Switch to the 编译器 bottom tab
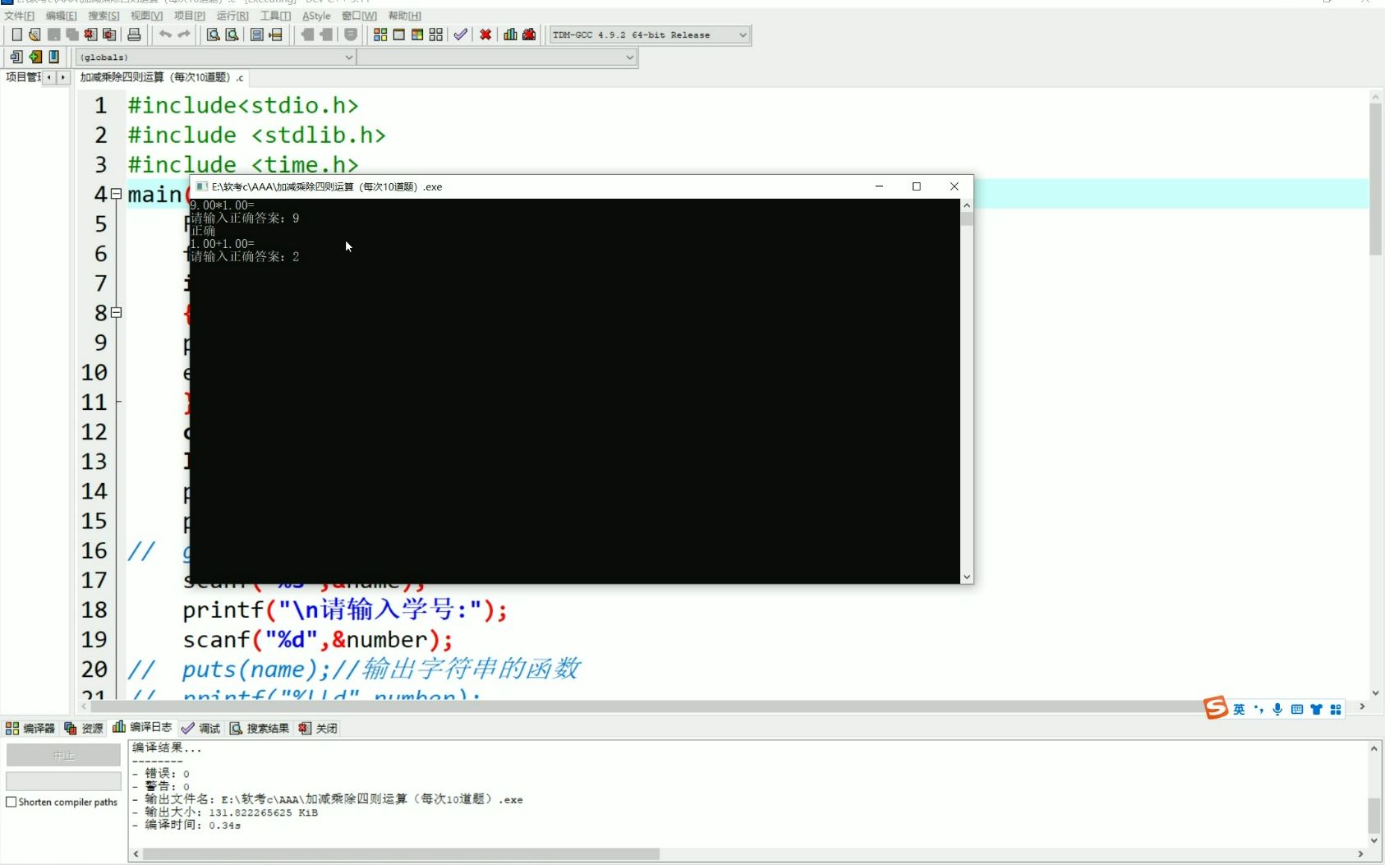 pos(30,728)
